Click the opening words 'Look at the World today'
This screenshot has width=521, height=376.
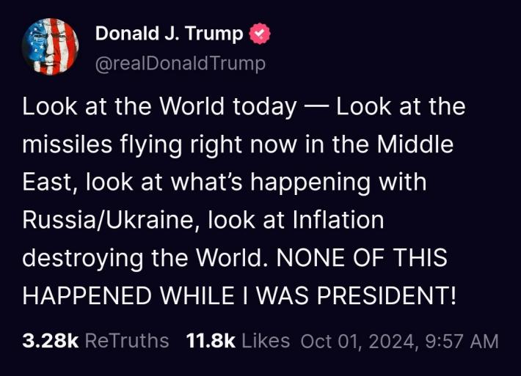[159, 106]
